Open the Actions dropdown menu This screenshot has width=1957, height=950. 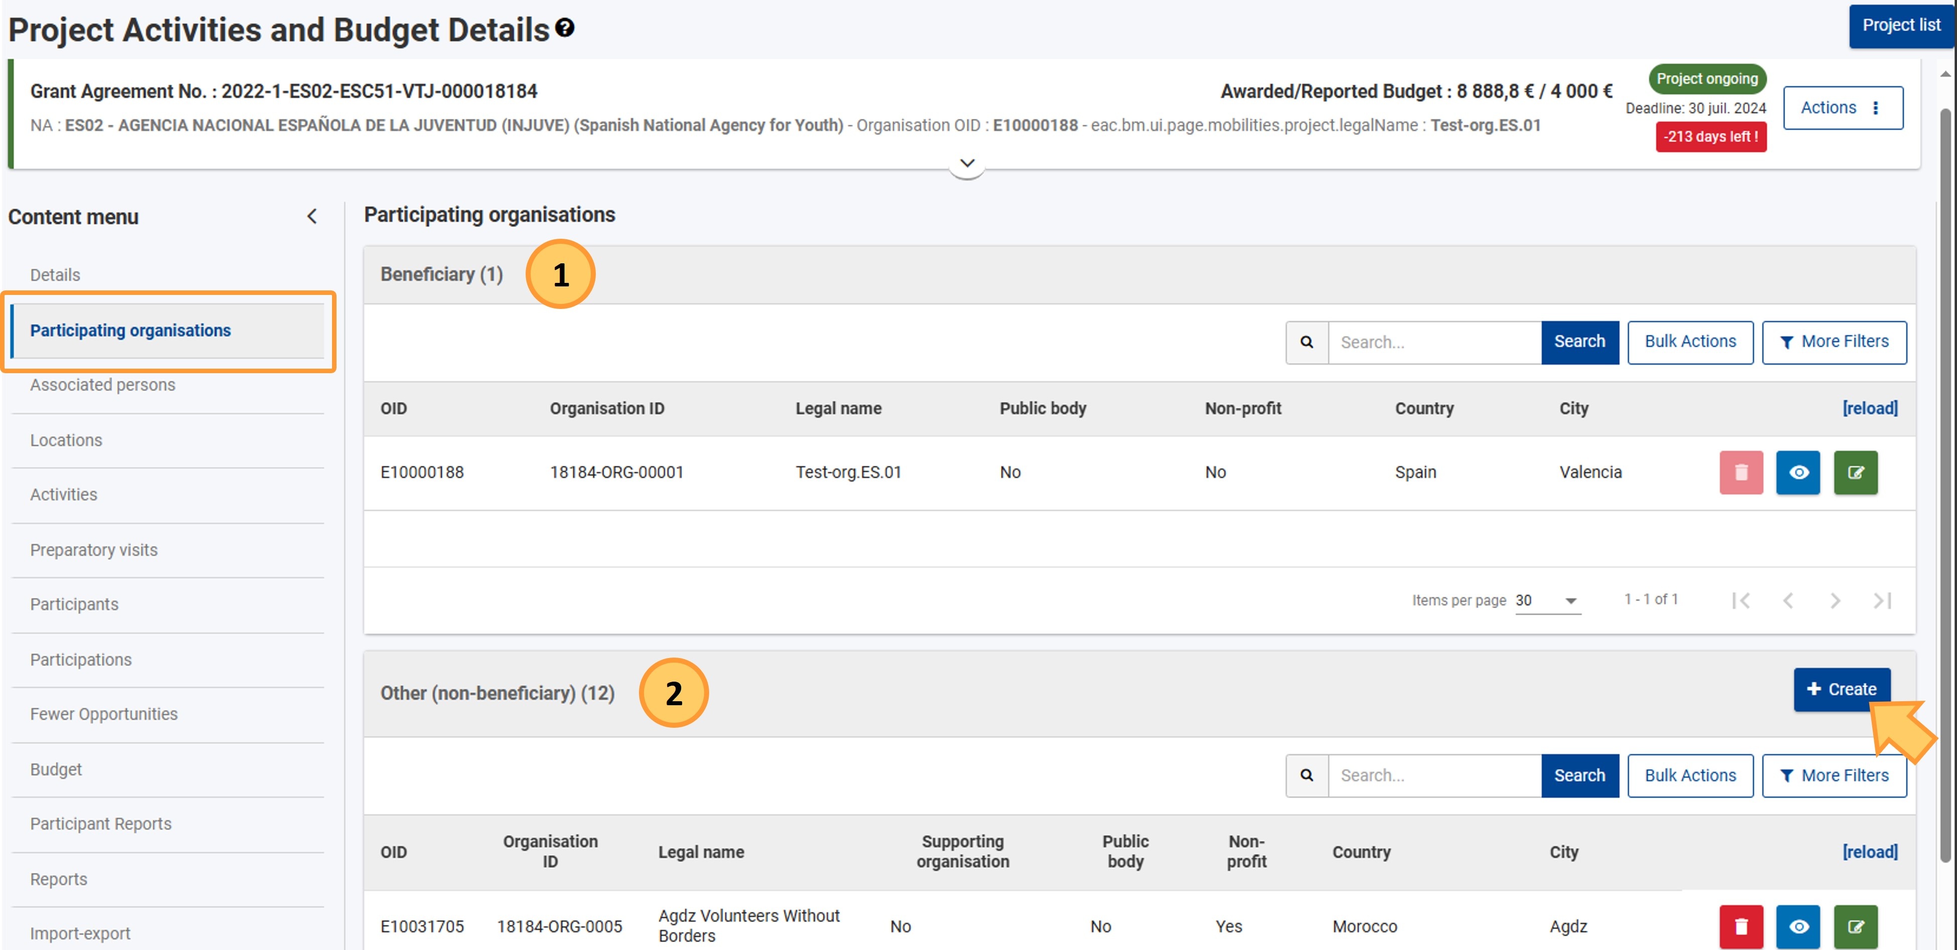click(1843, 108)
